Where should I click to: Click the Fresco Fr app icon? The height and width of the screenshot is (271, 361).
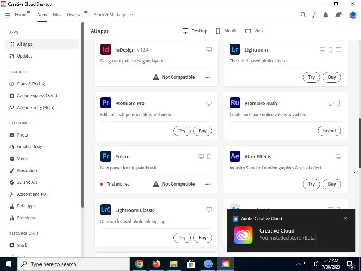pyautogui.click(x=106, y=156)
